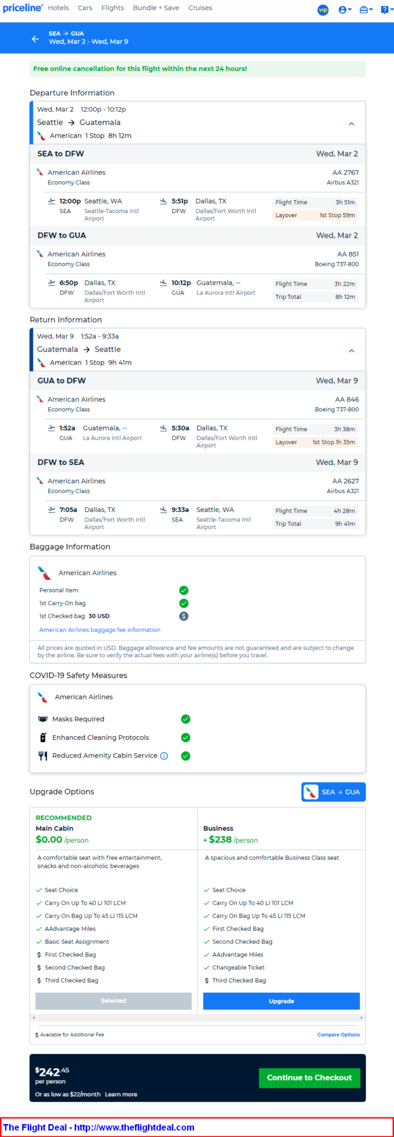Collapse the Guatemala to Seattle return details
This screenshot has width=394, height=1137.
(x=352, y=351)
